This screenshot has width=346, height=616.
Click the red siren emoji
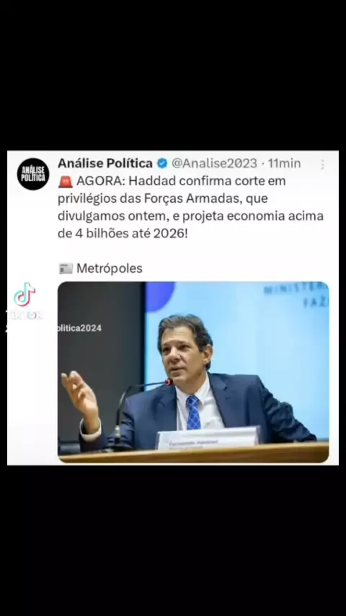pyautogui.click(x=65, y=182)
